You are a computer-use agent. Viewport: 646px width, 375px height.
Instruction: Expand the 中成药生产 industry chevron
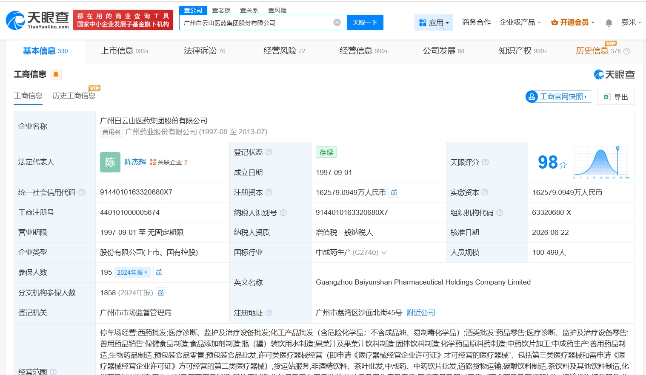[384, 253]
